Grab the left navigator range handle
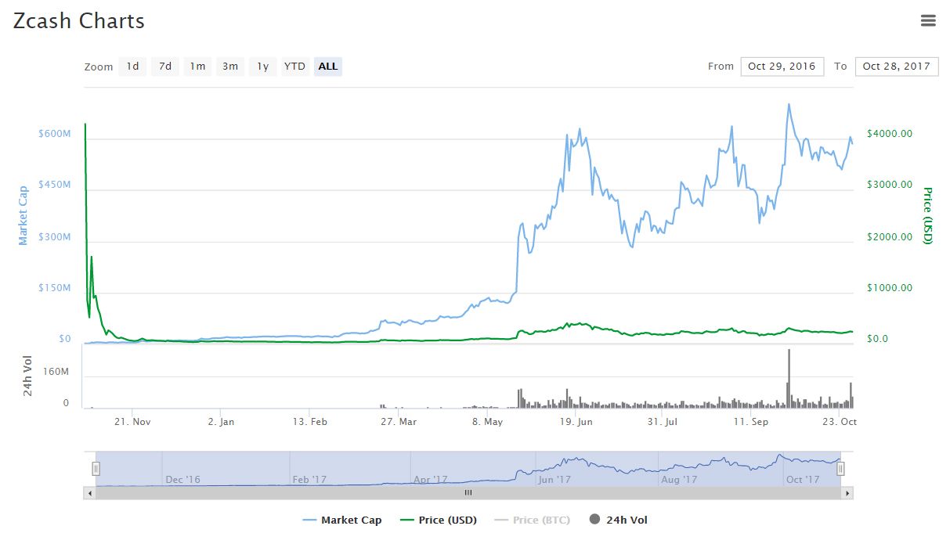Viewport: 950px width, 533px height. pos(96,469)
